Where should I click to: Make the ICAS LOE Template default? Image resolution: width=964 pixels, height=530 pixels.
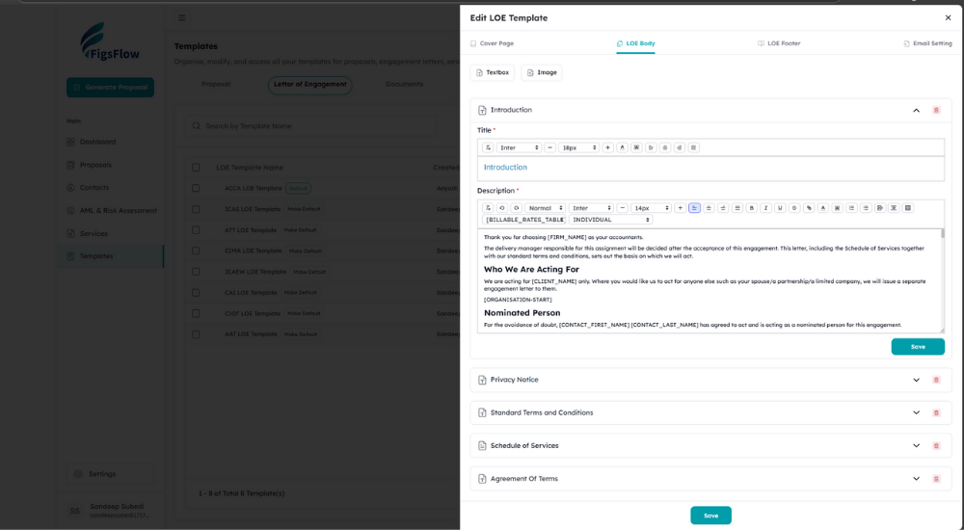click(304, 209)
